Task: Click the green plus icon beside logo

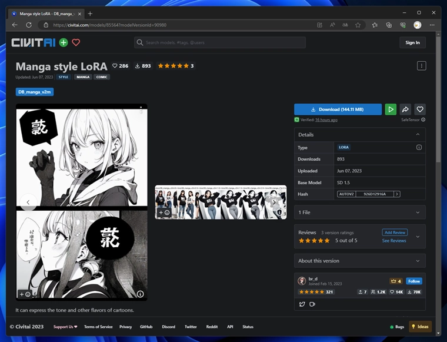Action: (x=64, y=42)
